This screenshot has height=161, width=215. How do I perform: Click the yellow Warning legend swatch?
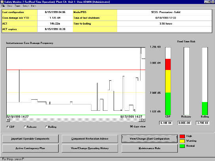(x=182, y=141)
